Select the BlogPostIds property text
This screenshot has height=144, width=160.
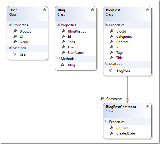[x=77, y=31]
